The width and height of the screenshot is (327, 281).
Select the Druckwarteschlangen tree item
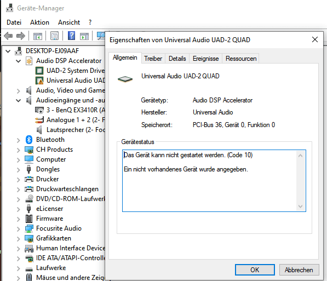click(67, 189)
